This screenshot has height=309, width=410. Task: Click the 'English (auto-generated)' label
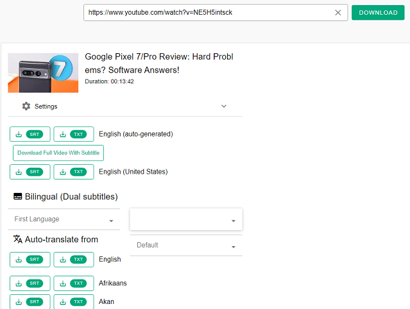click(x=136, y=134)
